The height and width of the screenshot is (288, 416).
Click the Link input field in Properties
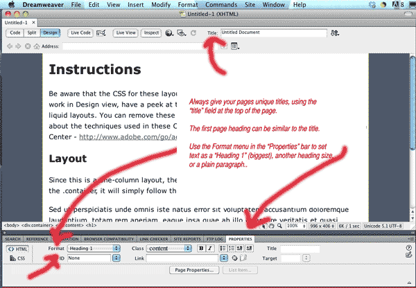point(182,258)
